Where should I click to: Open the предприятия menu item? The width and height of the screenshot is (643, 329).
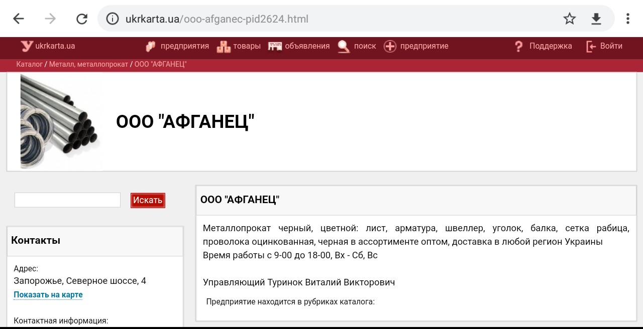(184, 46)
